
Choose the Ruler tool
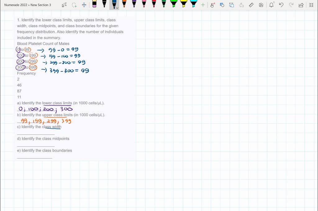[251, 5]
